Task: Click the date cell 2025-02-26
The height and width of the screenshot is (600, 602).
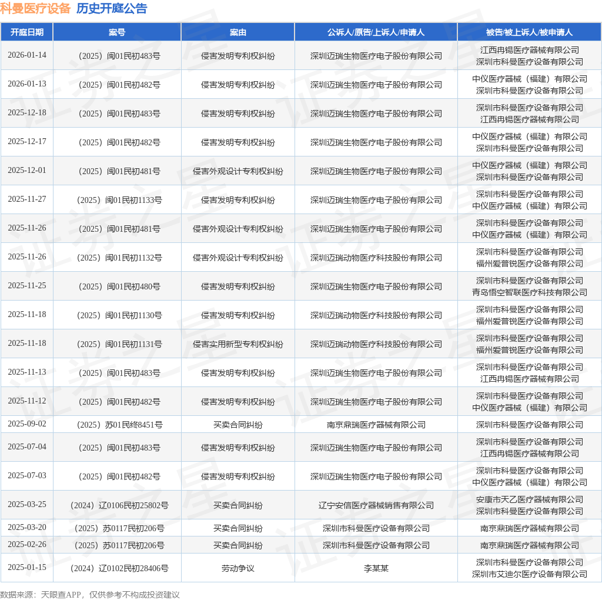Action: (x=27, y=544)
